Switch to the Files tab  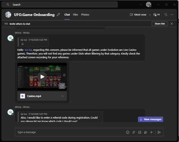pos(76,15)
